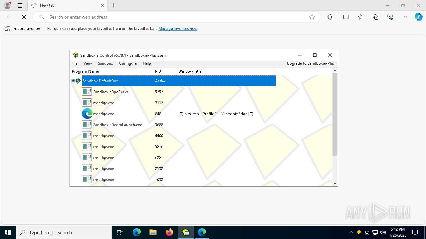Sort by the PID column header
Screen dimensions: 426x239
tap(165, 71)
